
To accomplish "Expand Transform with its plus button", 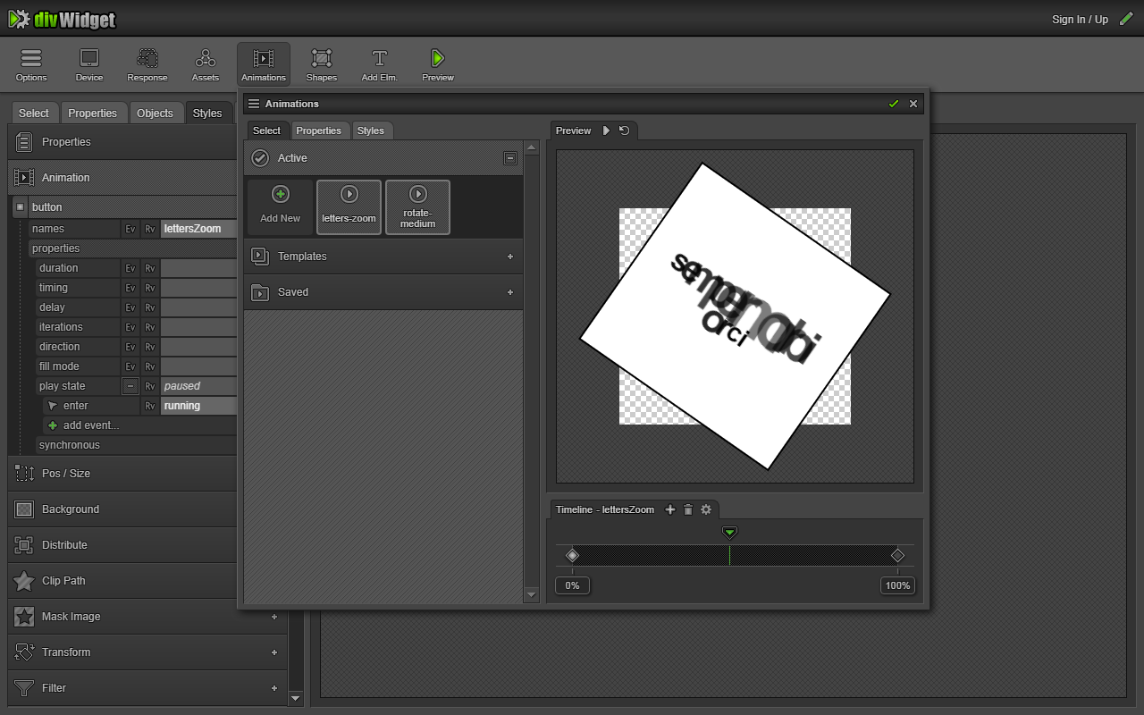I will (x=274, y=652).
